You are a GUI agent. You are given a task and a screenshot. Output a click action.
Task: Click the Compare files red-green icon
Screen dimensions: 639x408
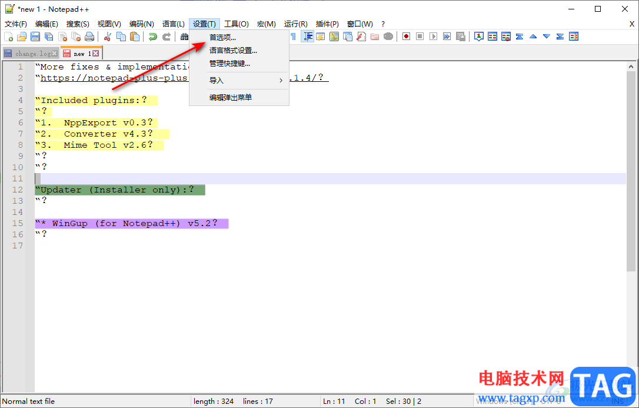(x=492, y=37)
